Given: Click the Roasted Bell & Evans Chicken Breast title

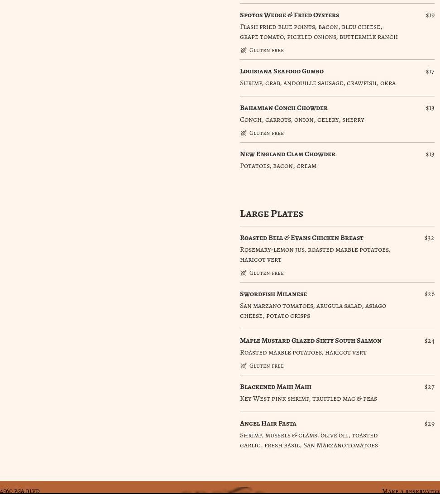Looking at the screenshot, I should click(301, 238).
